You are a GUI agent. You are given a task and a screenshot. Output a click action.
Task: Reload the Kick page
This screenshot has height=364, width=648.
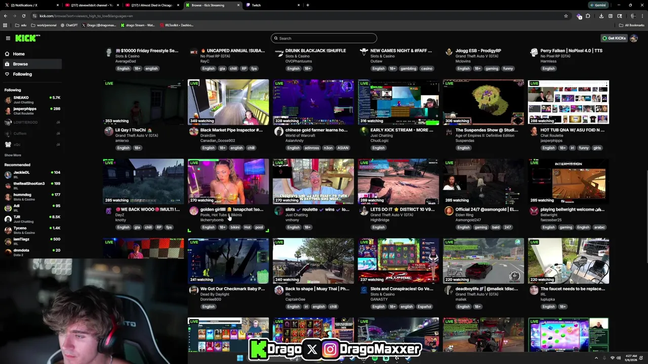click(x=23, y=16)
